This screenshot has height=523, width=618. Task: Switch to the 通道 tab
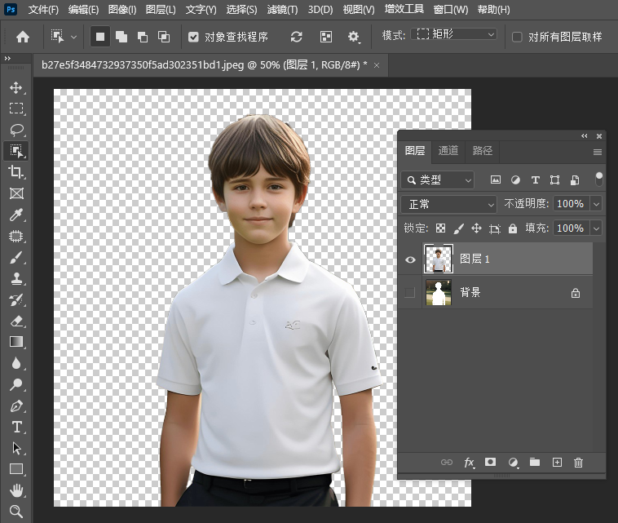tap(448, 151)
